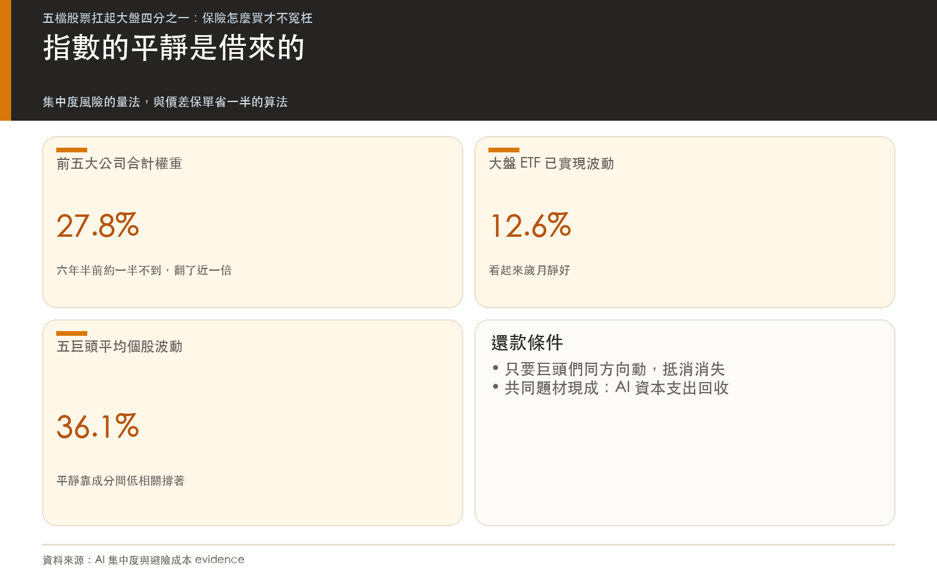Select the top line 五檔股票扛起大盤四分之一
This screenshot has width=937, height=586.
coord(177,18)
